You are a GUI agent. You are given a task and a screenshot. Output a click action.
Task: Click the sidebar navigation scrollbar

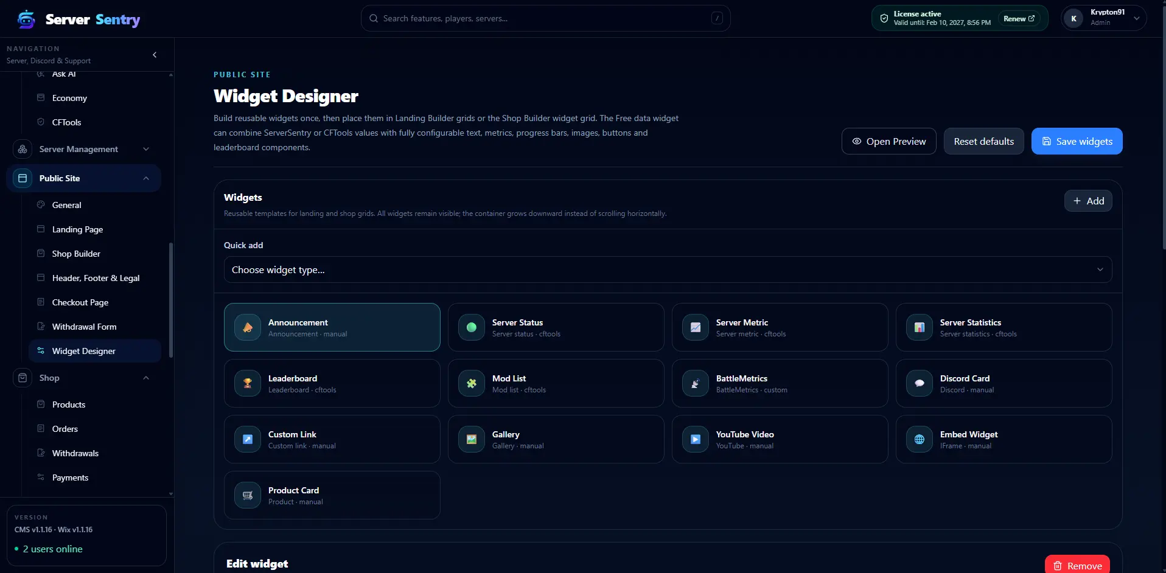(x=171, y=299)
